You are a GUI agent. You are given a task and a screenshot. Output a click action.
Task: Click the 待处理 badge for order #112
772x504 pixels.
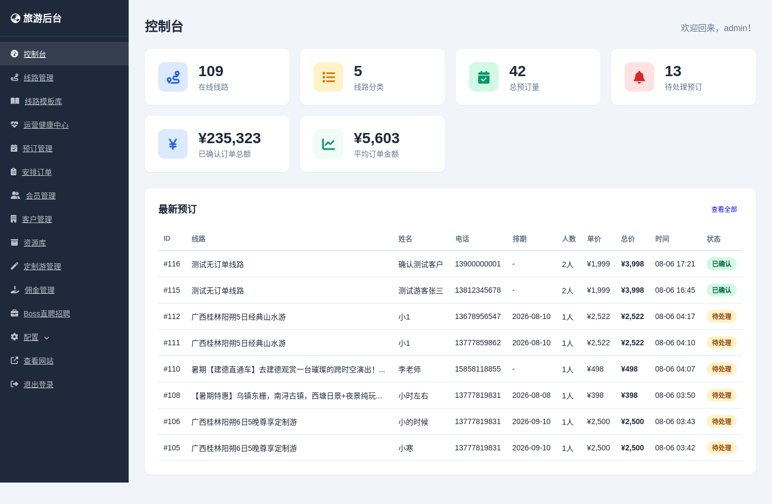point(722,316)
